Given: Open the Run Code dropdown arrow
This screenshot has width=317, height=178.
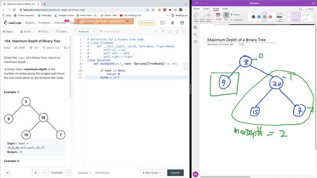Looking at the screenshot, I should pyautogui.click(x=160, y=173).
